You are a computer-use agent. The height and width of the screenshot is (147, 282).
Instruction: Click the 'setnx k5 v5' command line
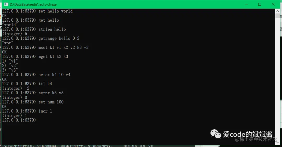33,93
